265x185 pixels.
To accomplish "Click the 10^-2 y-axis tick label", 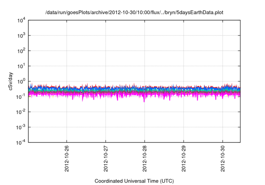I will tap(21, 111).
